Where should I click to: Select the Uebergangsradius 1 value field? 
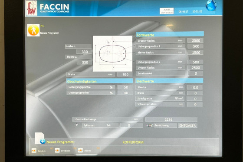195,46
